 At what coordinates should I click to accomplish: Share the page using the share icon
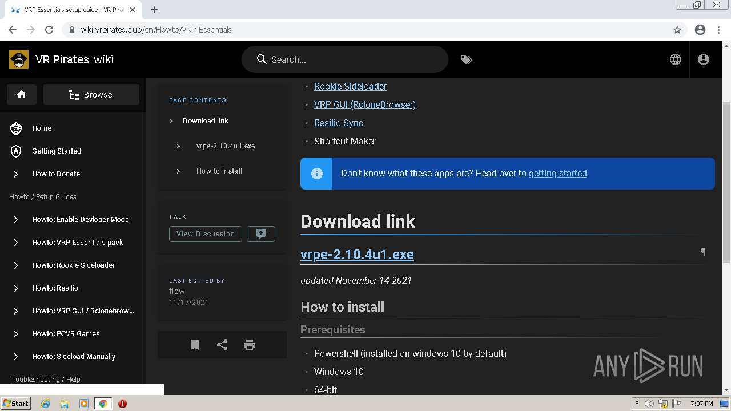click(222, 345)
